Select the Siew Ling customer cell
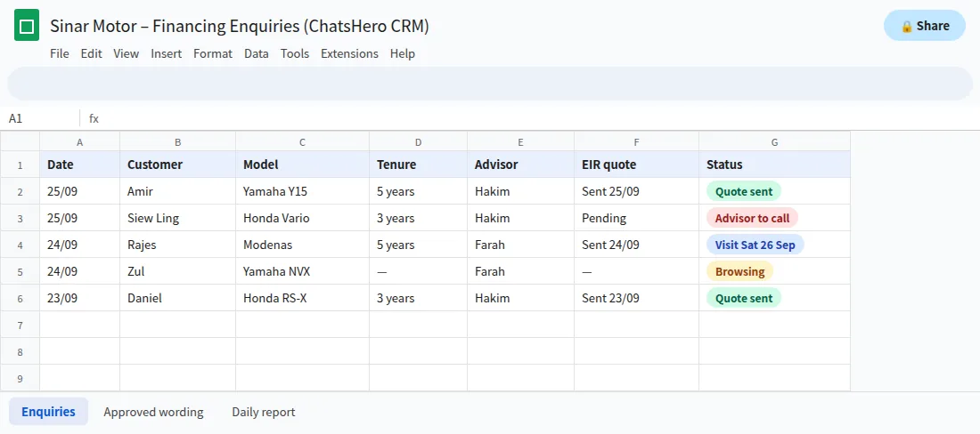 (178, 218)
